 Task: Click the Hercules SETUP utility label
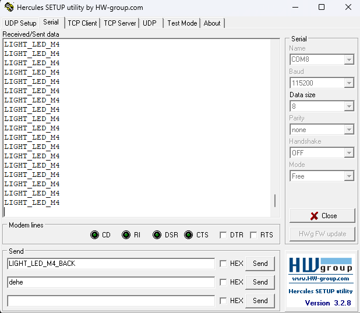(x=320, y=291)
